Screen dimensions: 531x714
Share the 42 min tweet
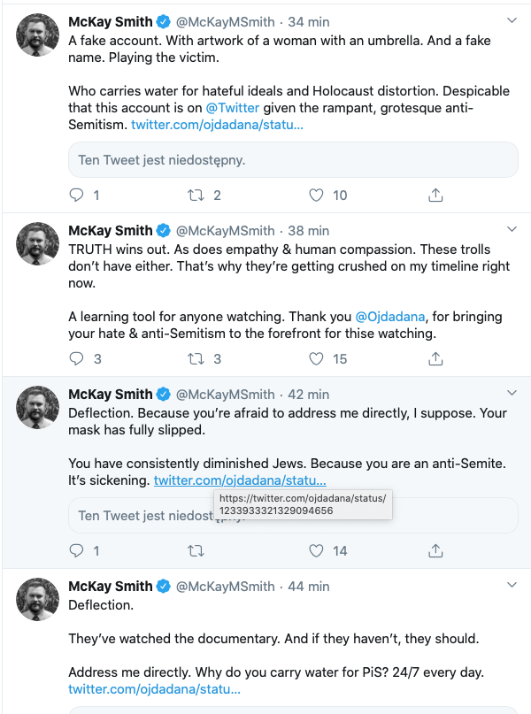(435, 550)
